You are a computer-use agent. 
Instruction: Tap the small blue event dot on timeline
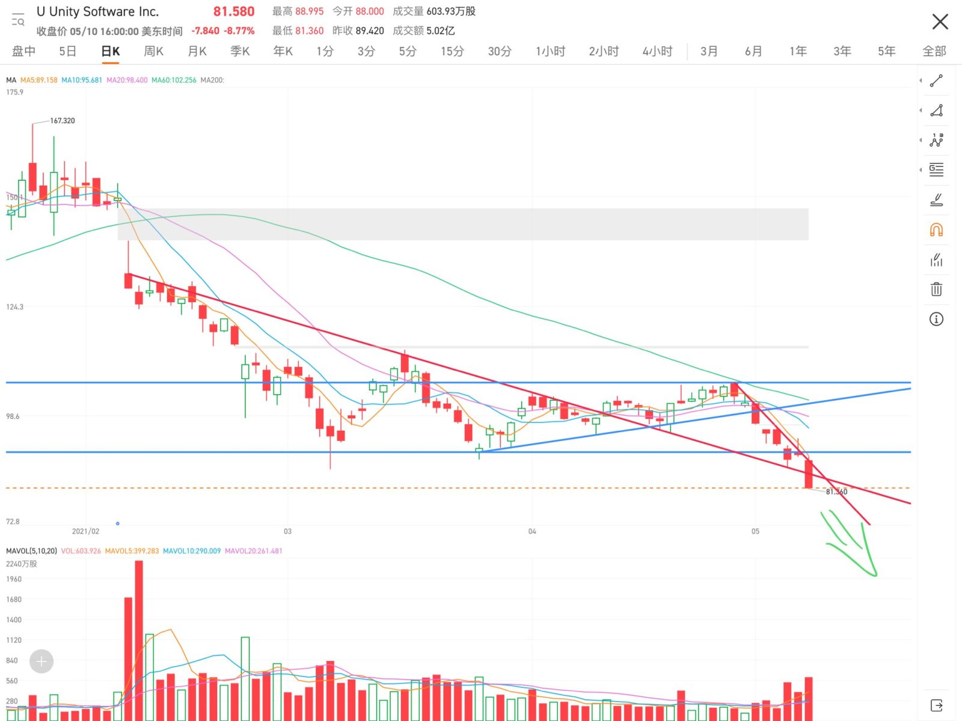(117, 523)
